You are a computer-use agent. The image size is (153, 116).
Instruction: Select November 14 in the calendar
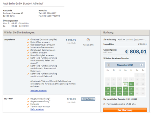(131, 84)
